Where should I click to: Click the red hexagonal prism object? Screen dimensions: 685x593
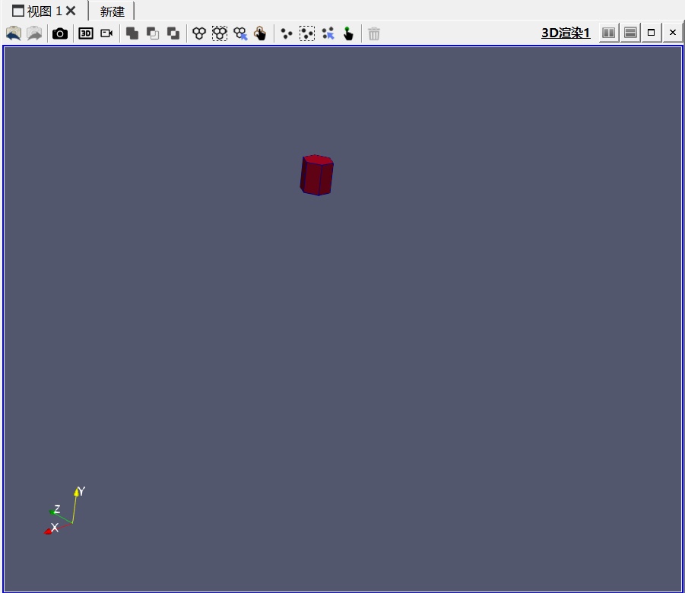[317, 175]
